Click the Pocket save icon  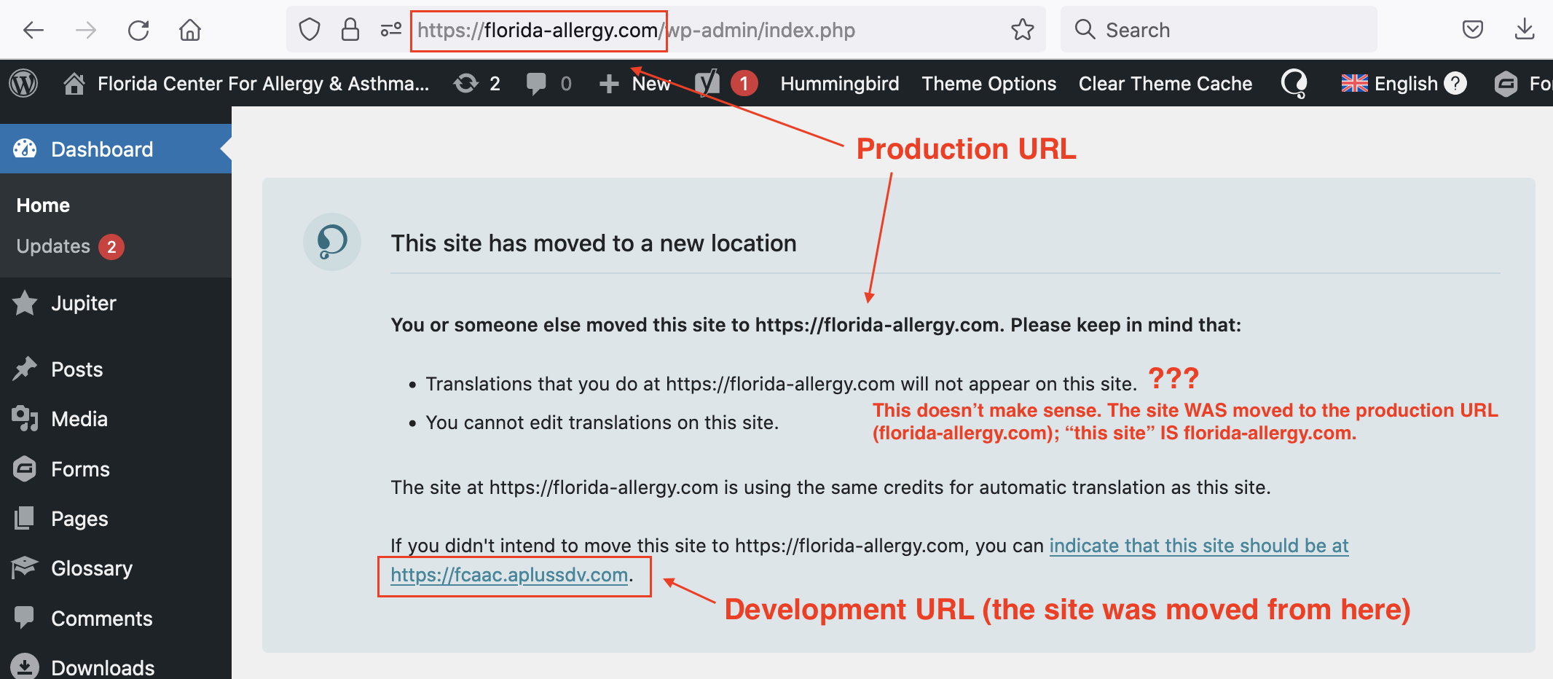(1473, 30)
